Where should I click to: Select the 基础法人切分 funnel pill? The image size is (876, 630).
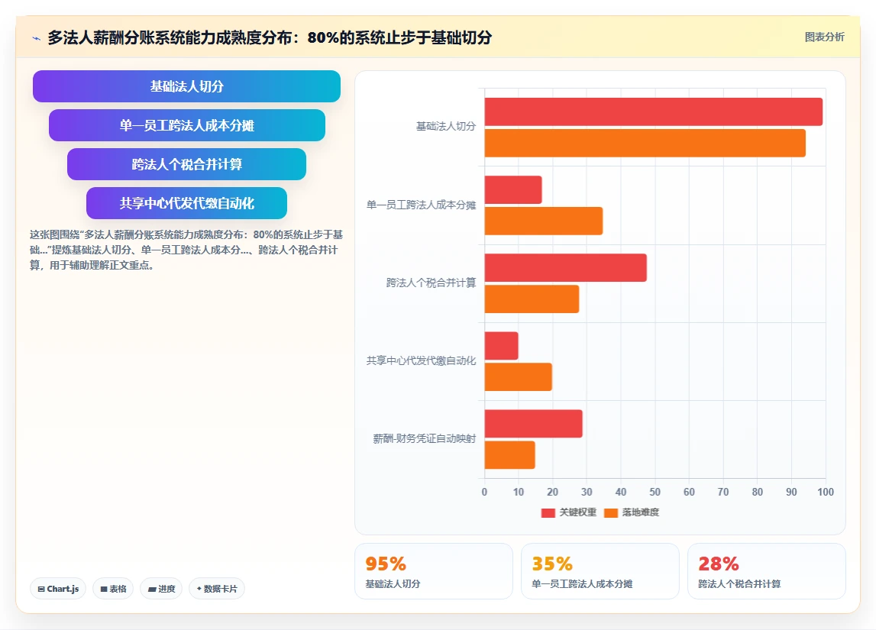[186, 86]
